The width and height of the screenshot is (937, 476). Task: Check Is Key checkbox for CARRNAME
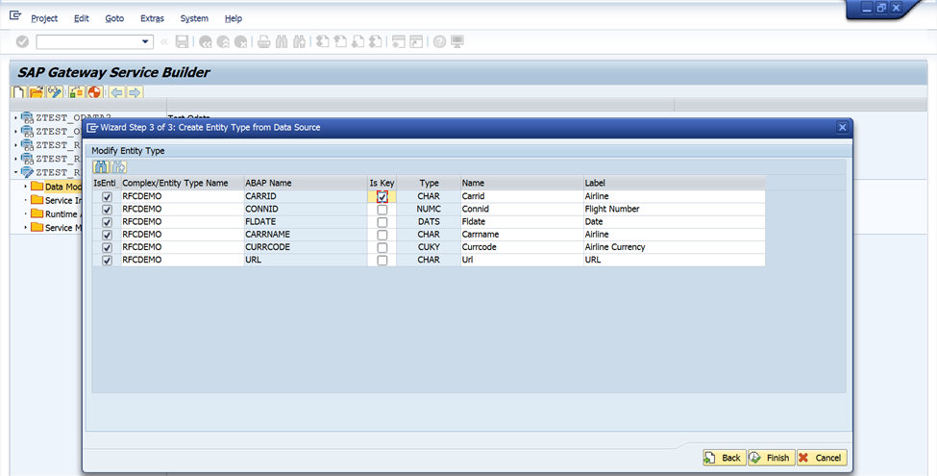pyautogui.click(x=382, y=235)
